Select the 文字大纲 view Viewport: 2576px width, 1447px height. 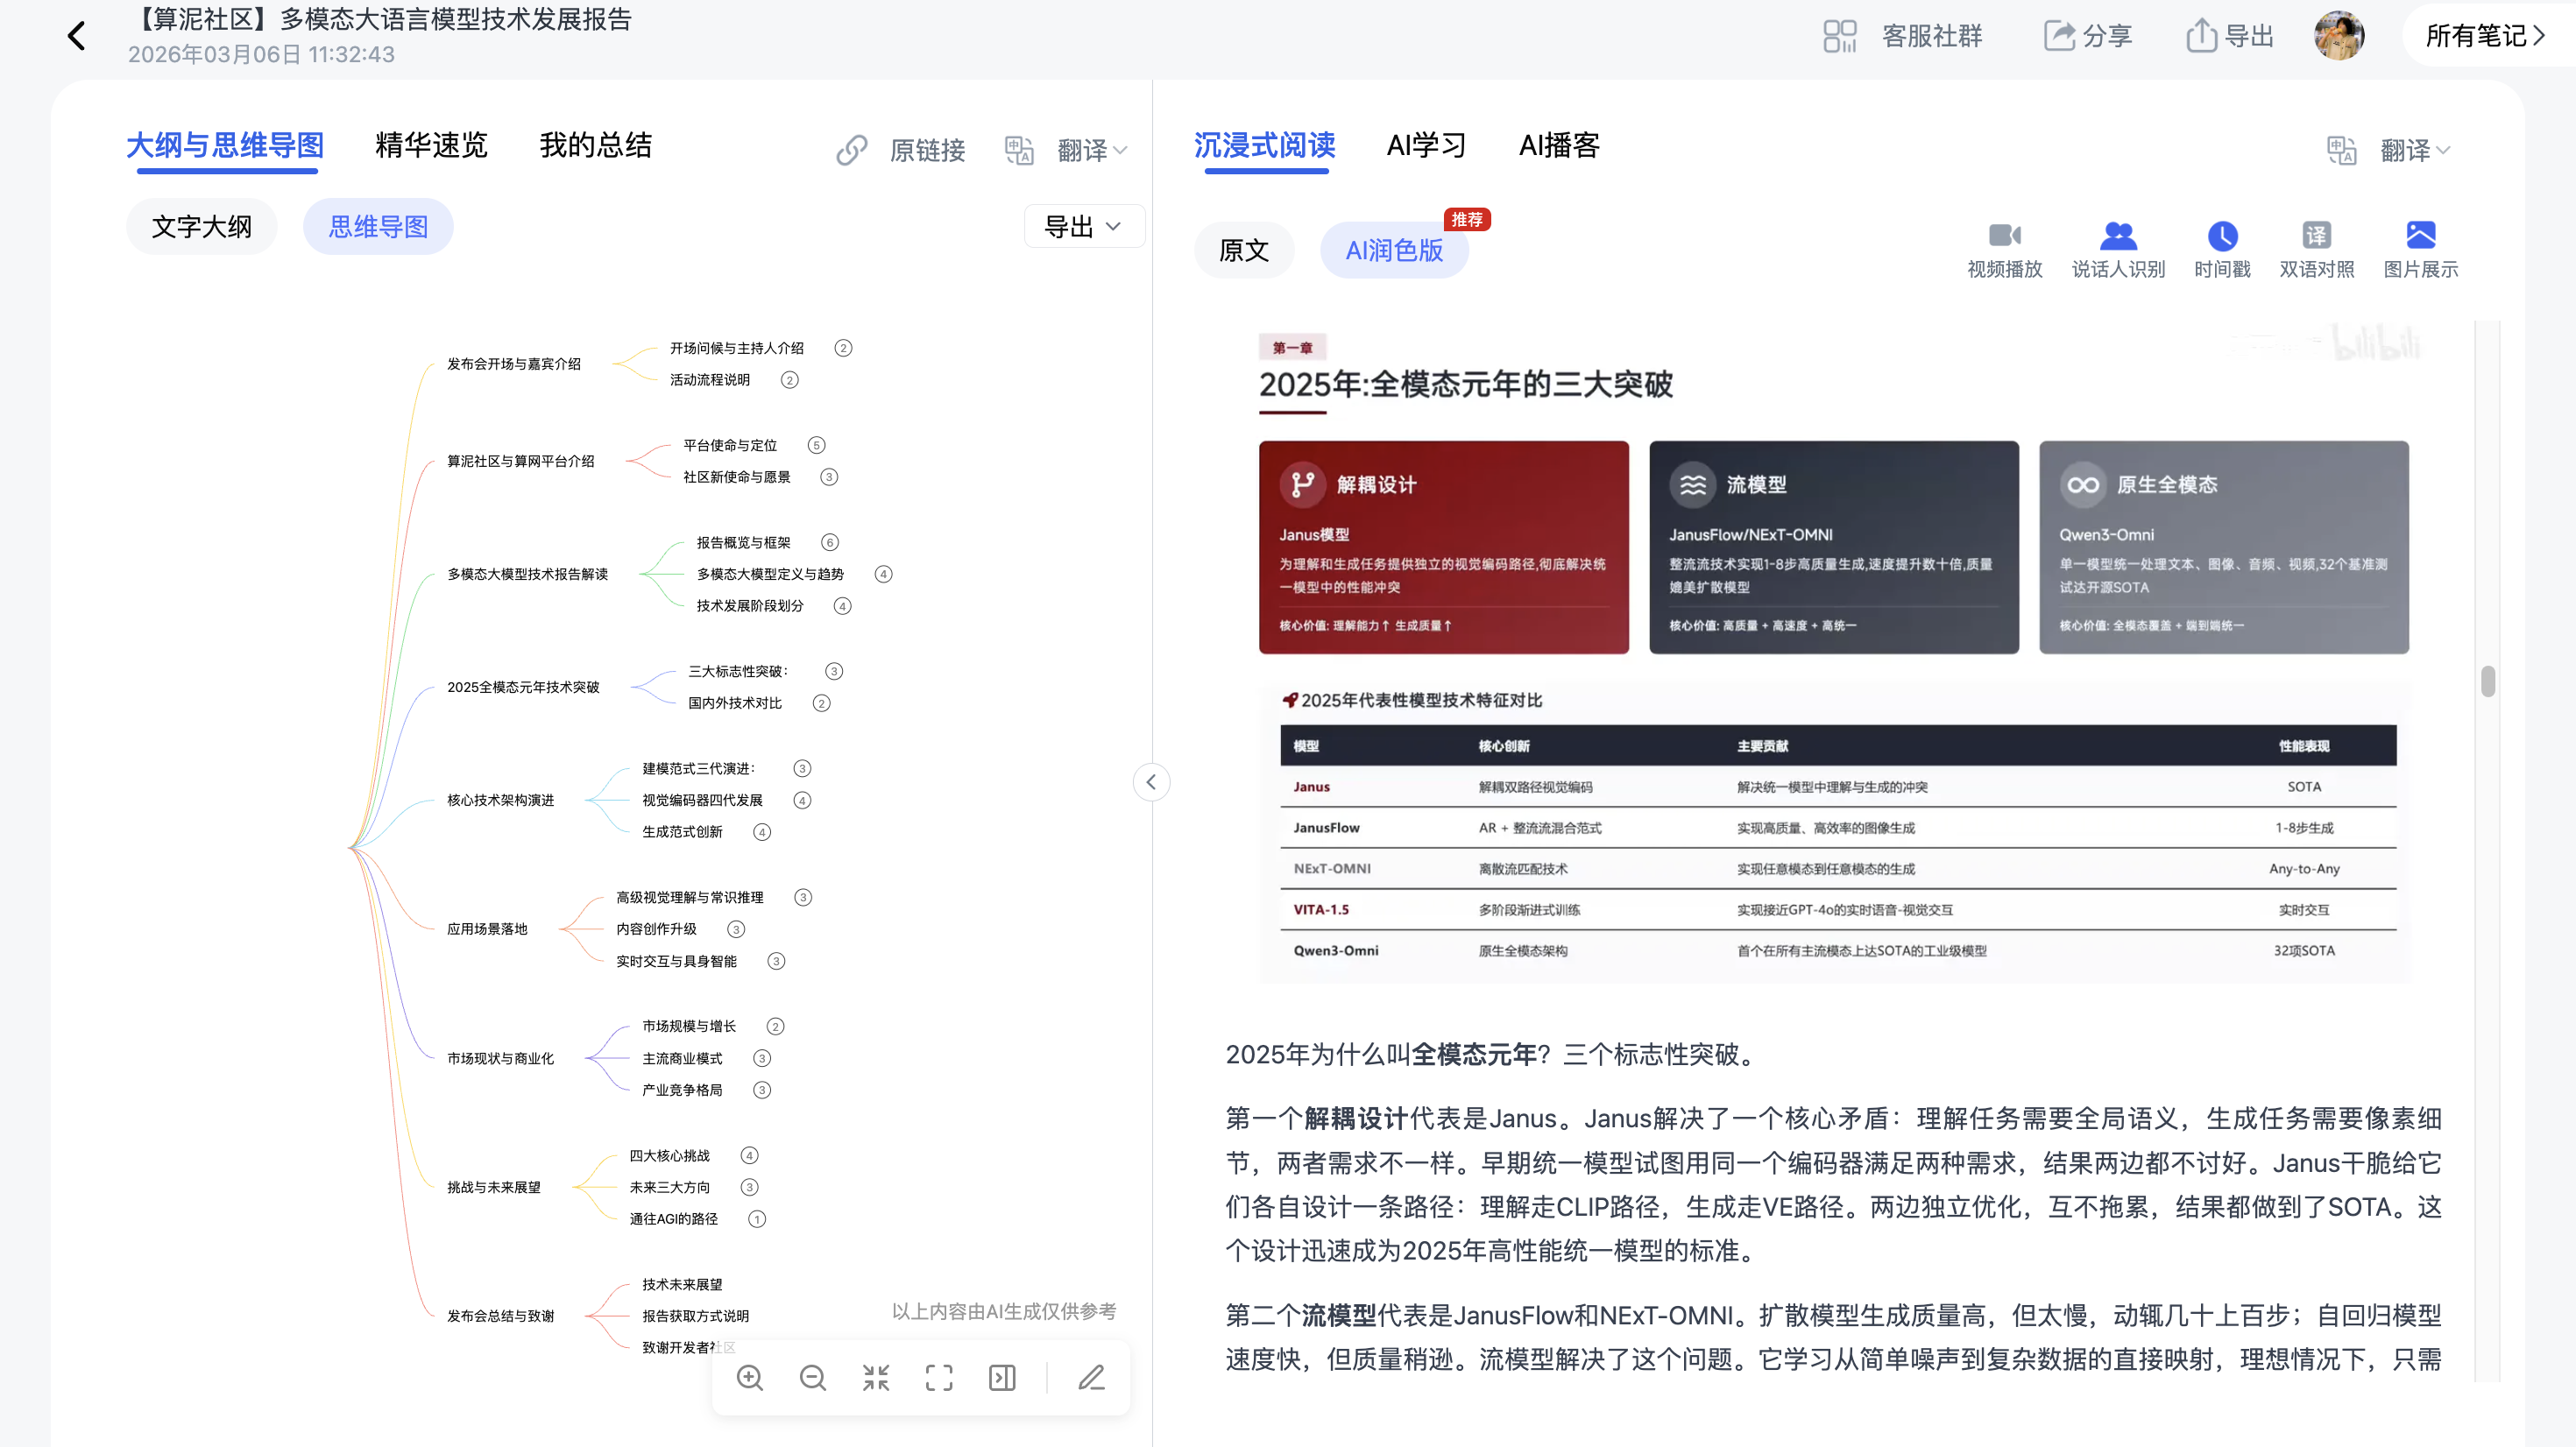pos(201,227)
